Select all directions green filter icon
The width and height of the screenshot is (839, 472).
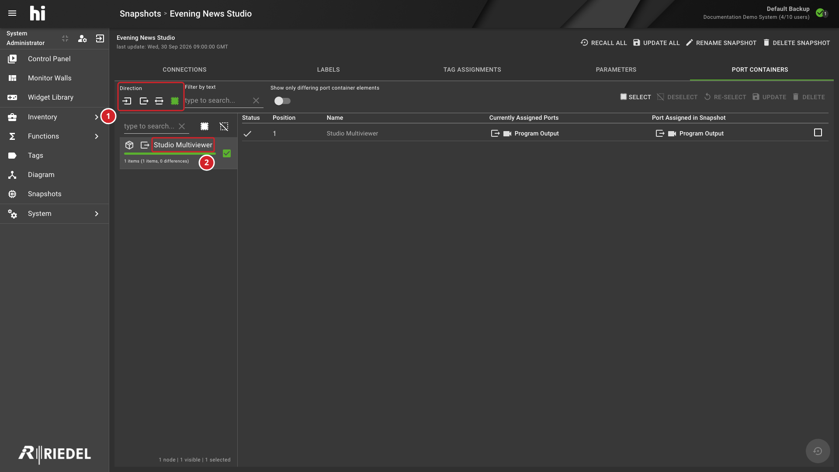point(175,101)
